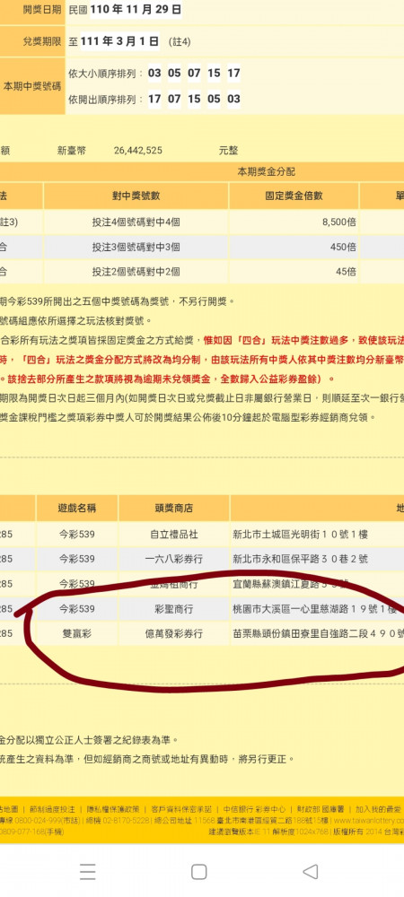Click the 開獎日期 label cell

click(x=32, y=10)
